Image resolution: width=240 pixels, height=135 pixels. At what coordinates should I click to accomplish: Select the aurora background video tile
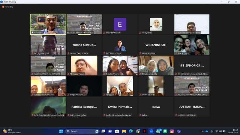48,107
